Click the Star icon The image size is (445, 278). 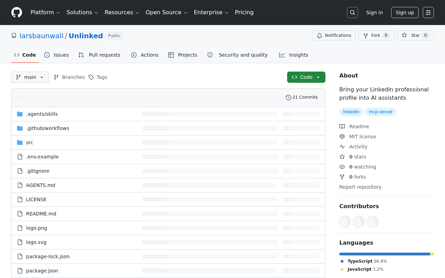pyautogui.click(x=404, y=35)
